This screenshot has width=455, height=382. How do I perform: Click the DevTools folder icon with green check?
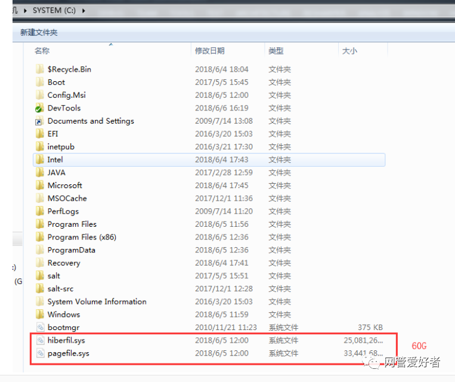tap(40, 108)
